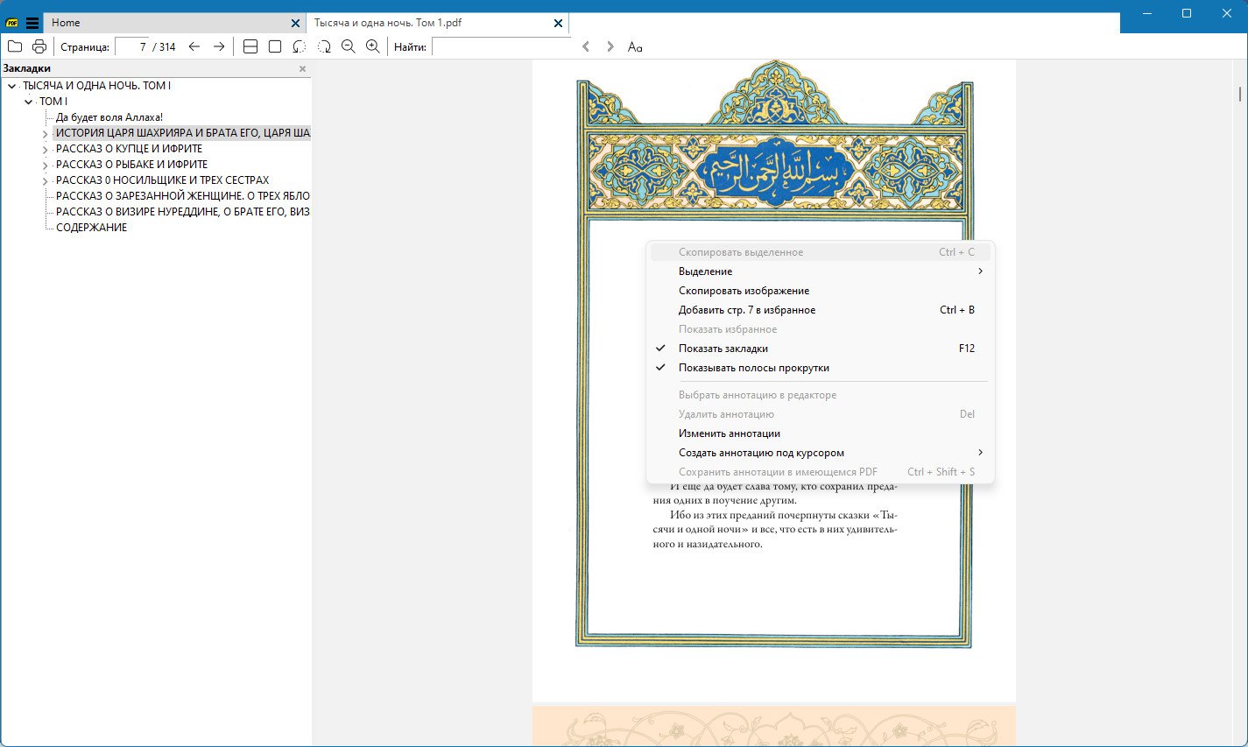The image size is (1248, 747).
Task: Select РАССКАЗ О НОСИЛЬЩИКЕ И ТРЕХ СЕСТРАХ bookmark
Action: coord(162,180)
